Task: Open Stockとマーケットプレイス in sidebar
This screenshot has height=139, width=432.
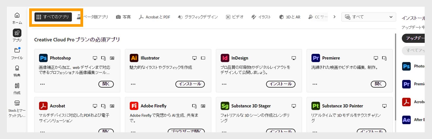Action: [17, 109]
